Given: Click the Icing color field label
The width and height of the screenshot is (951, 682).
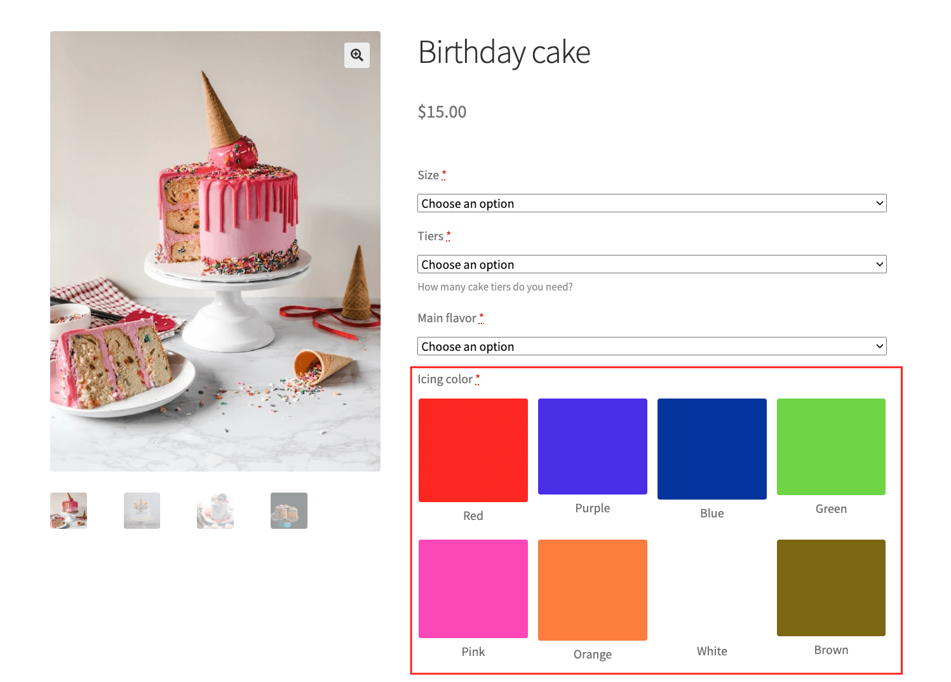Looking at the screenshot, I should point(445,379).
